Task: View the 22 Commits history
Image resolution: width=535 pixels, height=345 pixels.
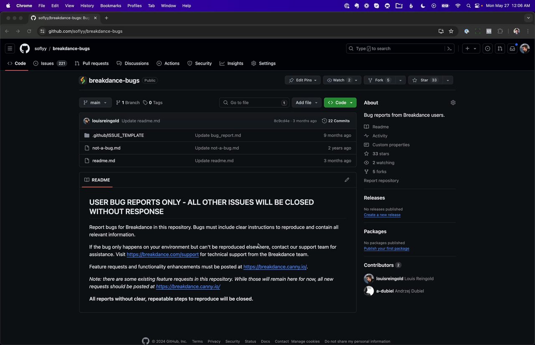Action: [x=336, y=121]
